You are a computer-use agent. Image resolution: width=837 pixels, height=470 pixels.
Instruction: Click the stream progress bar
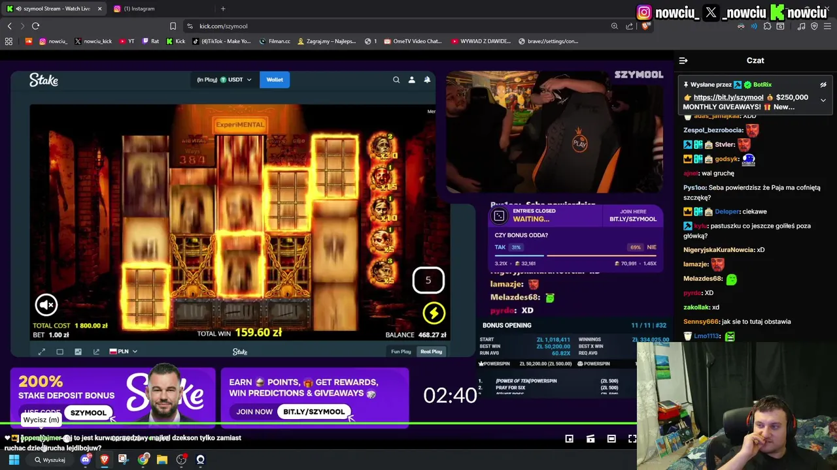point(318,424)
